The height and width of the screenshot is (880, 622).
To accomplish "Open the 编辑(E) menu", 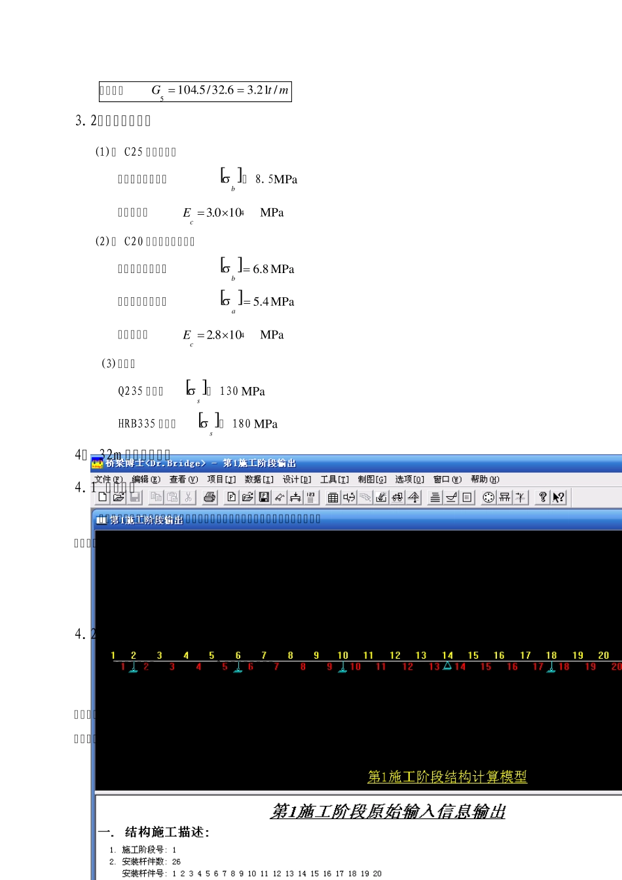I will point(146,480).
